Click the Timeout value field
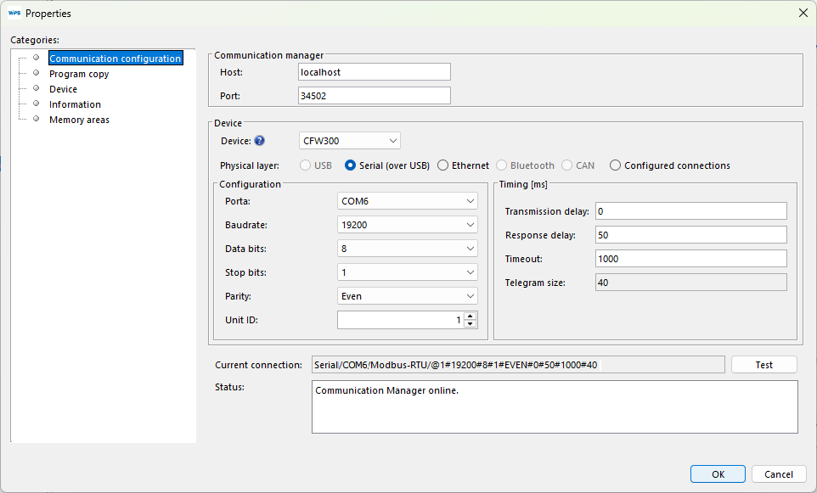Viewport: 817px width, 493px height. 690,258
